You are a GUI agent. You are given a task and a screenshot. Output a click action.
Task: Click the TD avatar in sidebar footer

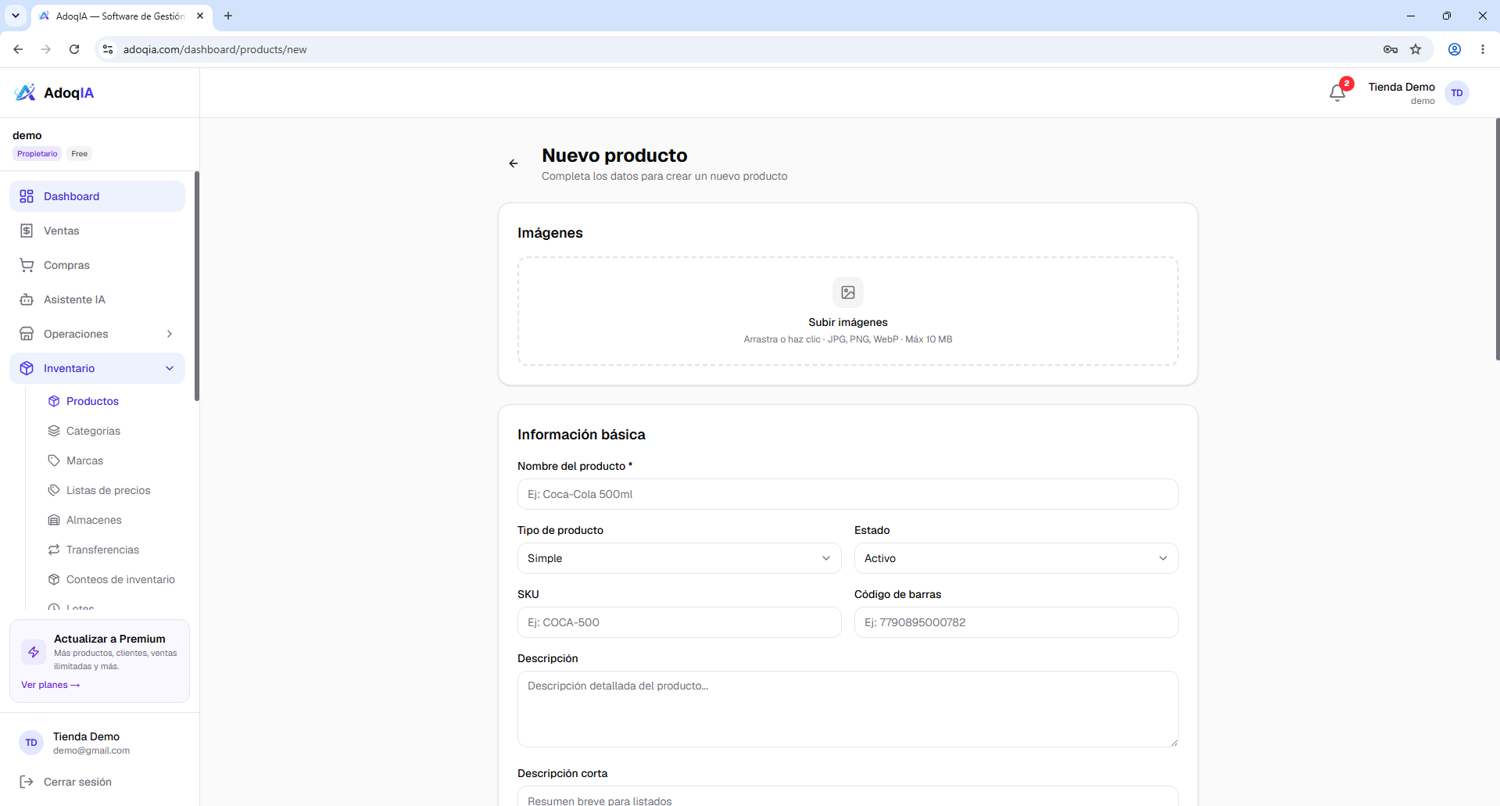point(31,743)
